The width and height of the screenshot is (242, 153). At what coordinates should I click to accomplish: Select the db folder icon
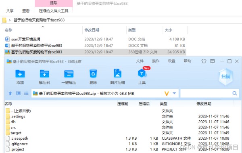(x=8, y=122)
